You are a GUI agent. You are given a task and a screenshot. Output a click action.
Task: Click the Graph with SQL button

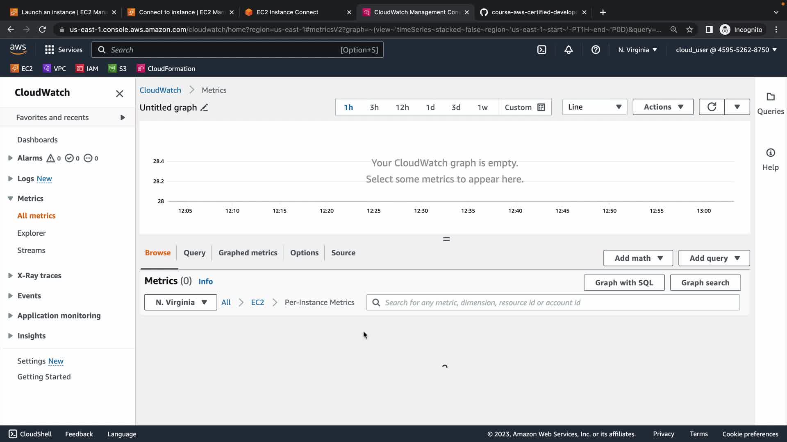click(x=623, y=283)
